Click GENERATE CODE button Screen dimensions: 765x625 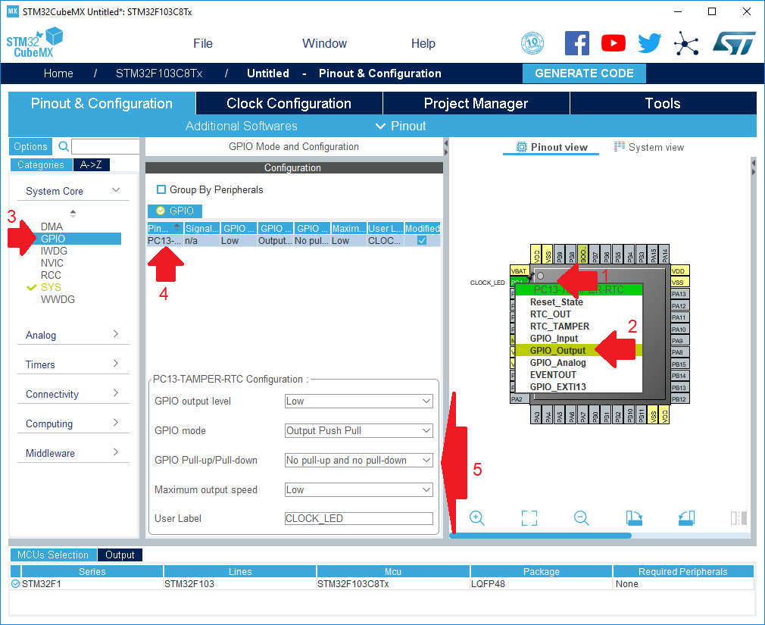[x=584, y=73]
